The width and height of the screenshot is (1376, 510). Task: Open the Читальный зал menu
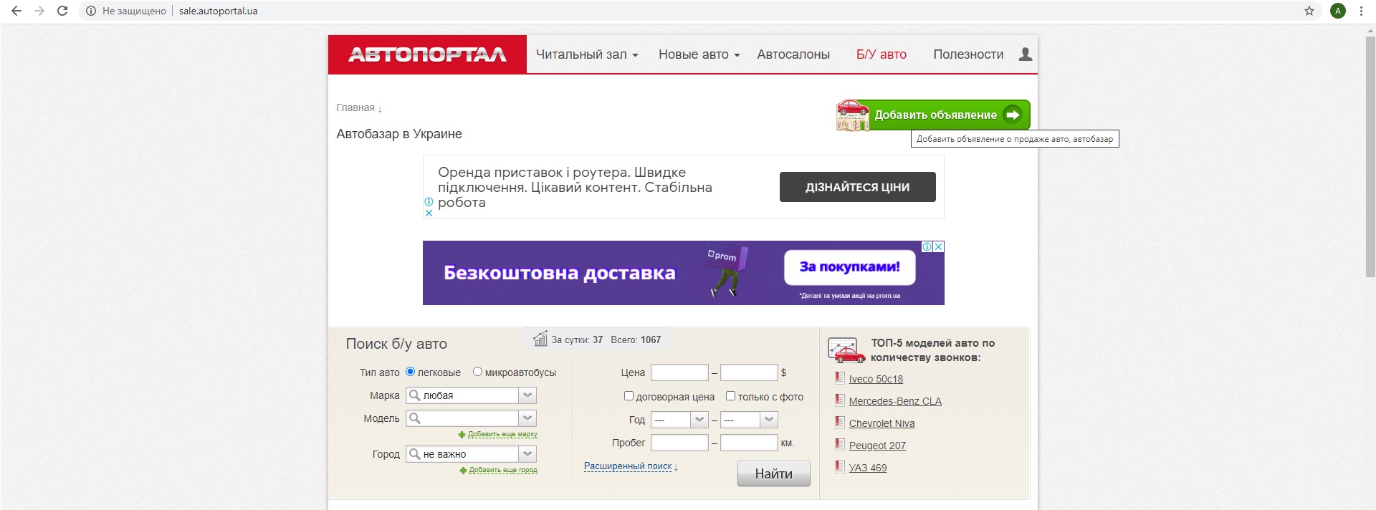(x=586, y=54)
